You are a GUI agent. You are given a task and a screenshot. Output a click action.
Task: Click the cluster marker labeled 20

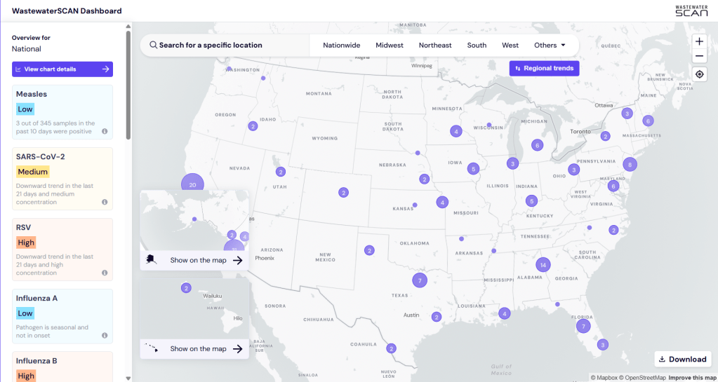(x=192, y=185)
